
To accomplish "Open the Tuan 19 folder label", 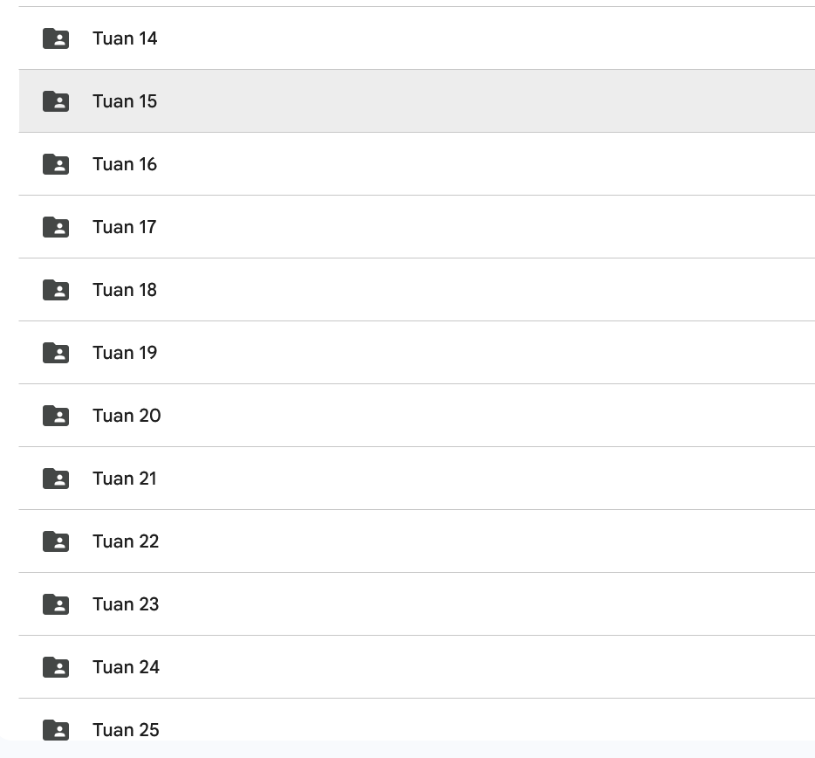I will [x=125, y=353].
